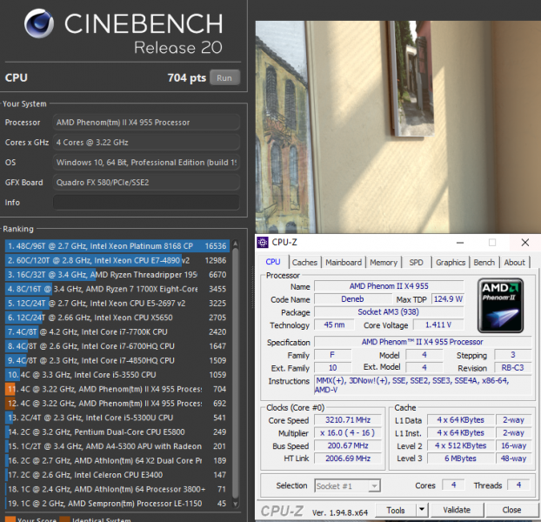The image size is (541, 522).
Task: Click the Technology value 45 nm
Action: pos(334,325)
